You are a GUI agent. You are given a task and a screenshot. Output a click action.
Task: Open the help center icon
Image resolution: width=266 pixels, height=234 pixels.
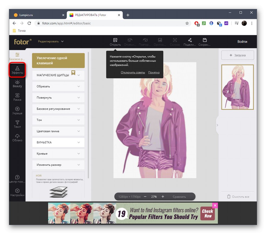[17, 179]
